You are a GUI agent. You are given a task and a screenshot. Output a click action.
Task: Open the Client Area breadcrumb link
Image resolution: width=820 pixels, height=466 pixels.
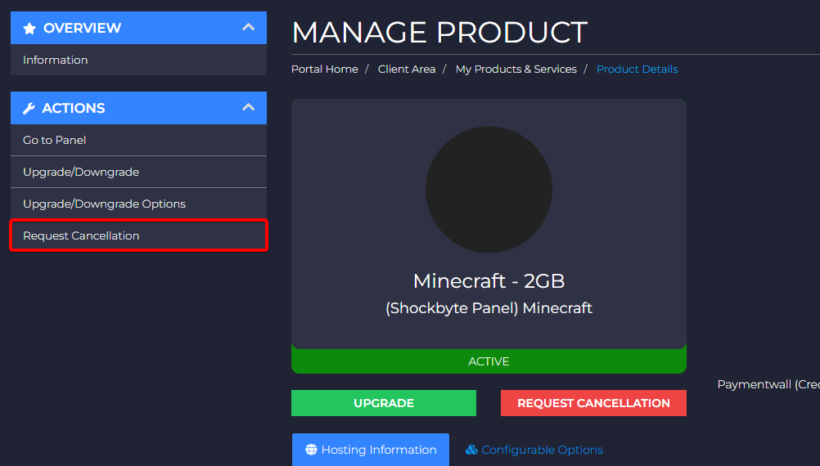[407, 69]
